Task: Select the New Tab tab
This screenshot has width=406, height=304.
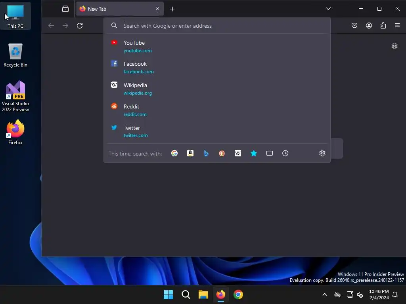Action: (120, 9)
